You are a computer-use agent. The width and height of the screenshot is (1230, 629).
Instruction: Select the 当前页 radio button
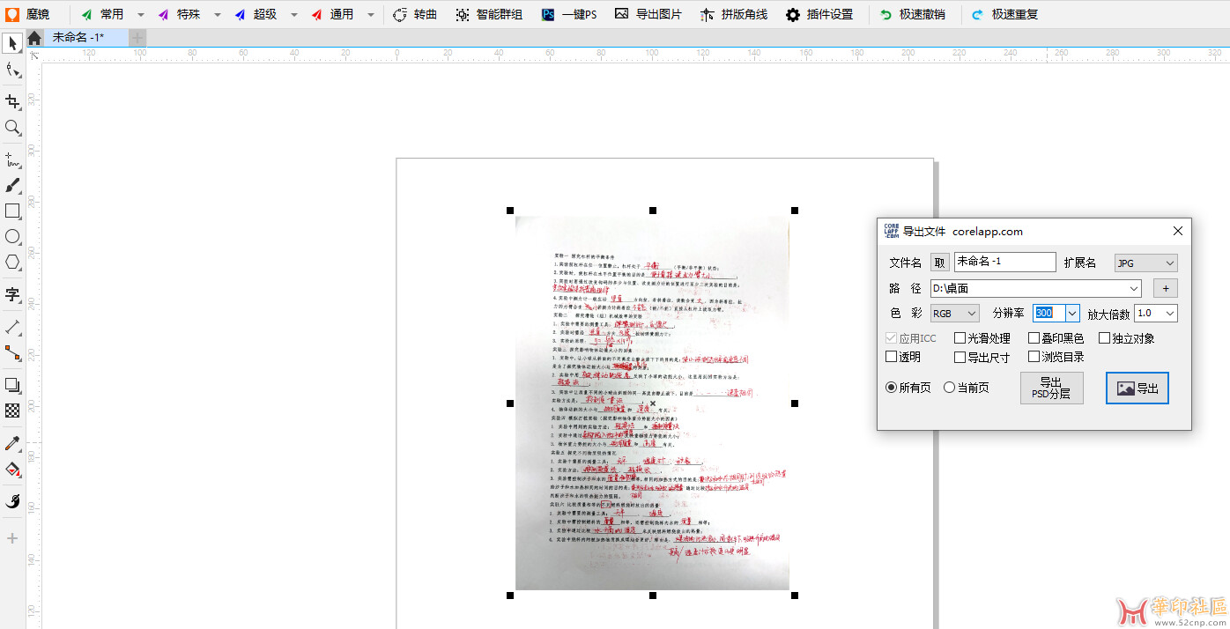(x=949, y=388)
